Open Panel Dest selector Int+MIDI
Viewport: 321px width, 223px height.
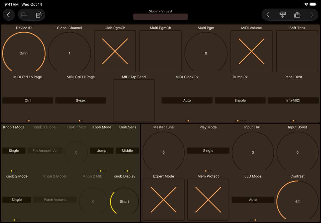tap(293, 101)
